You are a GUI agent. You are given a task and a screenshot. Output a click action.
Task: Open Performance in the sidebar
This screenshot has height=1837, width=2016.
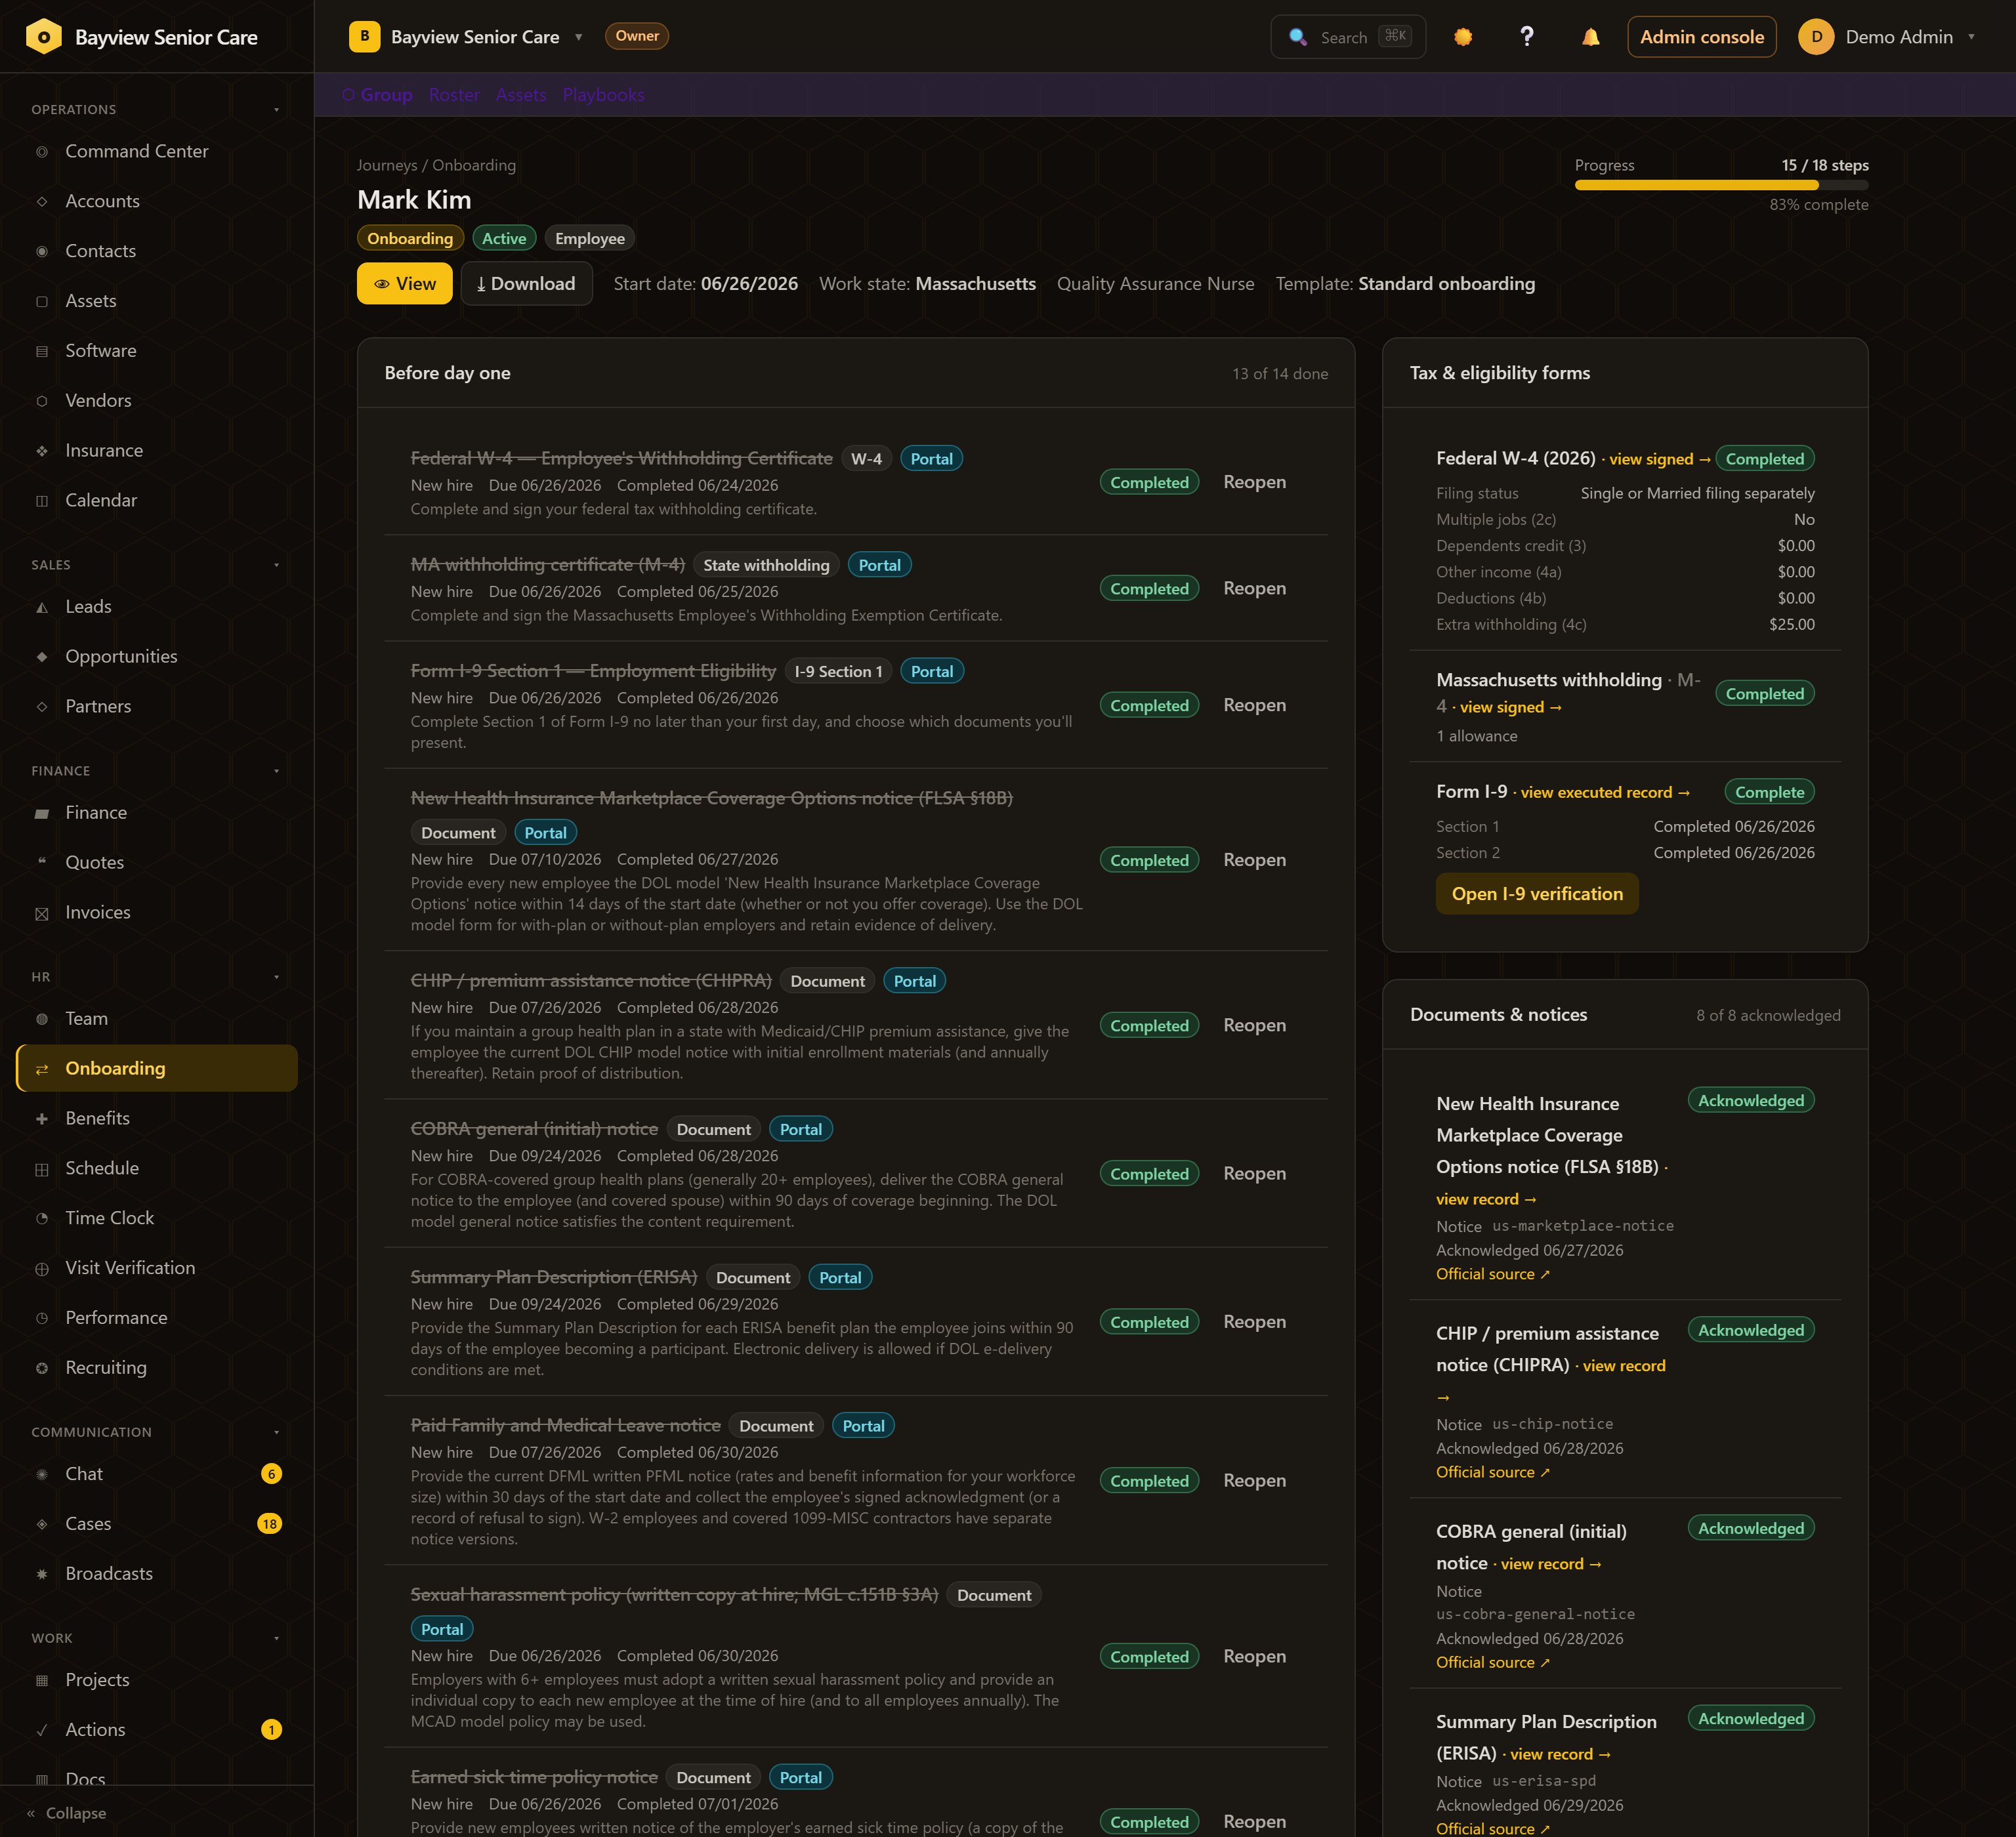pyautogui.click(x=156, y=1318)
